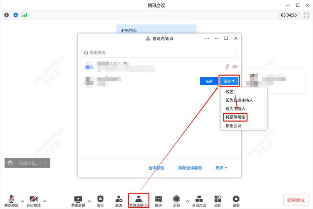Open the meeting info icon
Screen dimensions: 313x209
click(7, 15)
